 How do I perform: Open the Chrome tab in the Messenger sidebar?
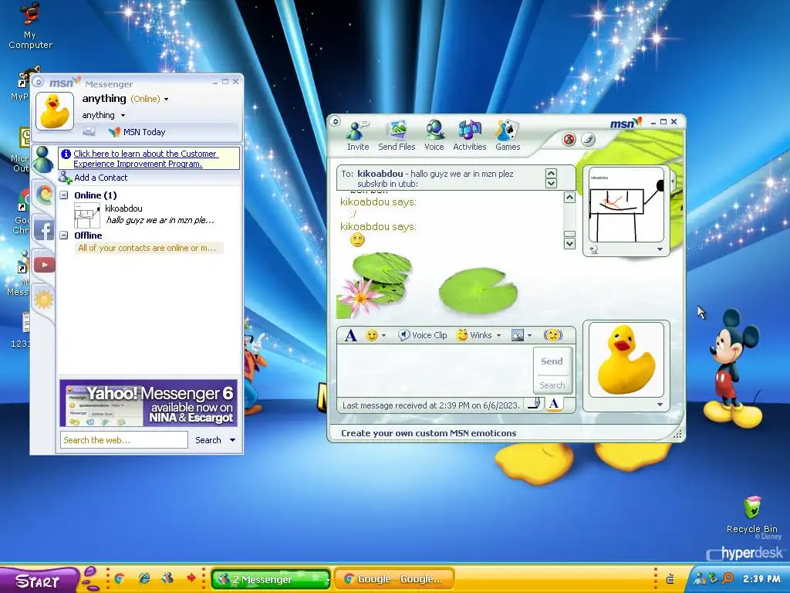pyautogui.click(x=44, y=195)
